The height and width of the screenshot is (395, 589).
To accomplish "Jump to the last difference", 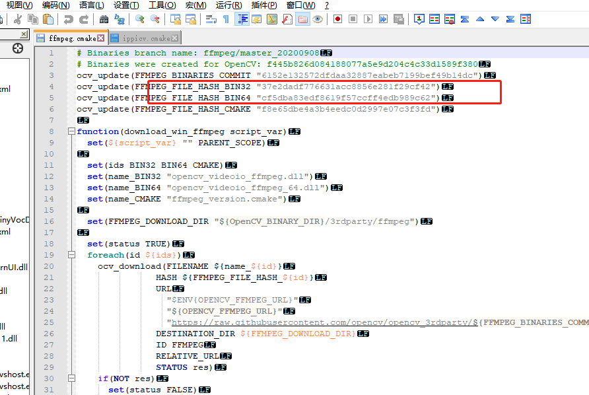I will 510,19.
